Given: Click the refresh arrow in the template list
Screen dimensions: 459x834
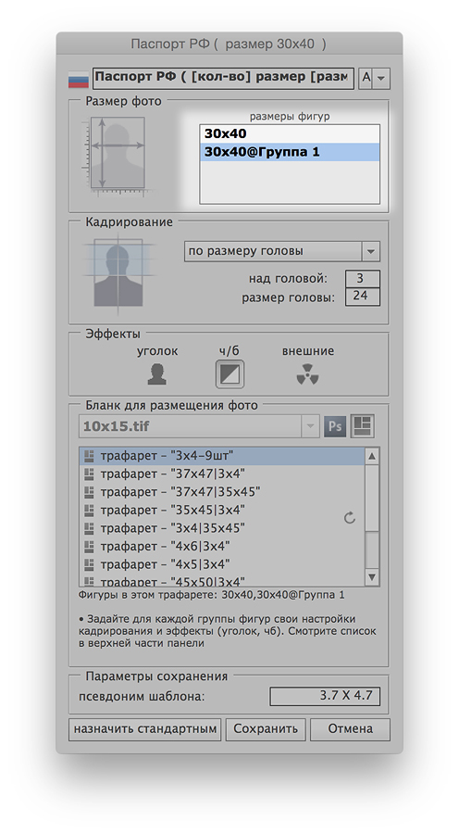Looking at the screenshot, I should pyautogui.click(x=350, y=518).
